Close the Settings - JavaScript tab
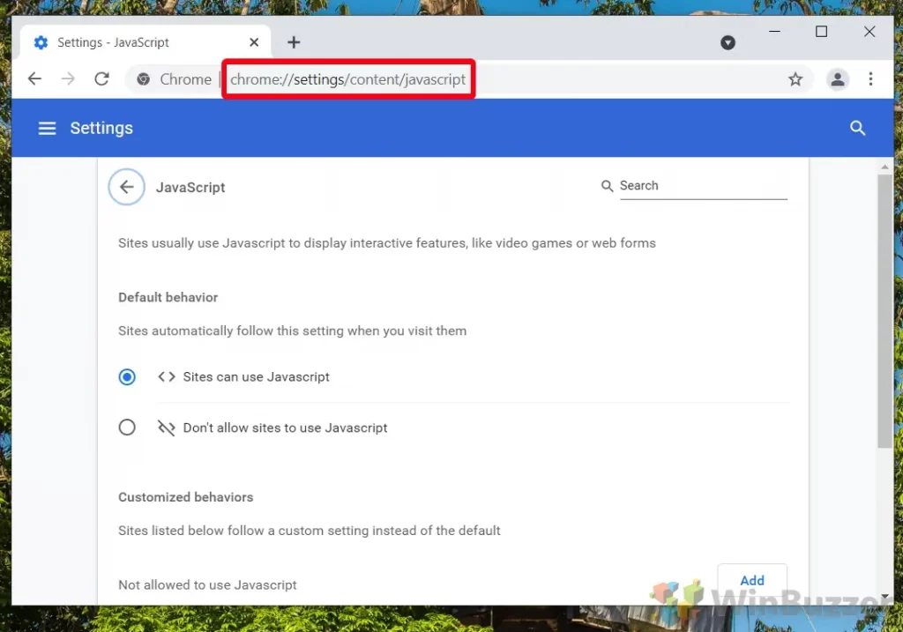This screenshot has width=903, height=632. (254, 41)
